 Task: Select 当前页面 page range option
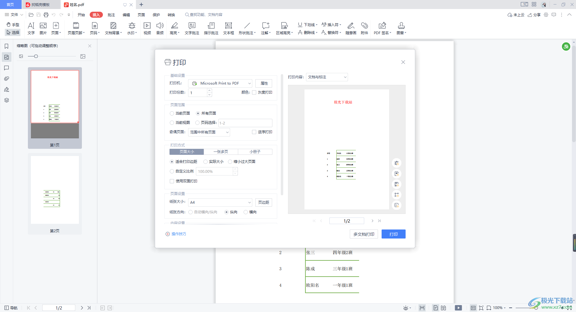[x=172, y=113]
